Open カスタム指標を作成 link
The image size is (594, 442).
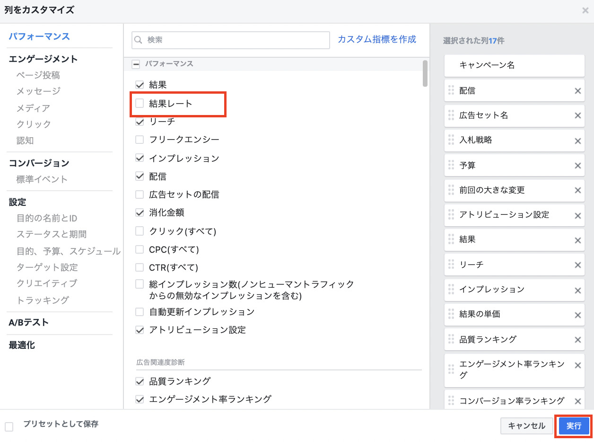(377, 40)
